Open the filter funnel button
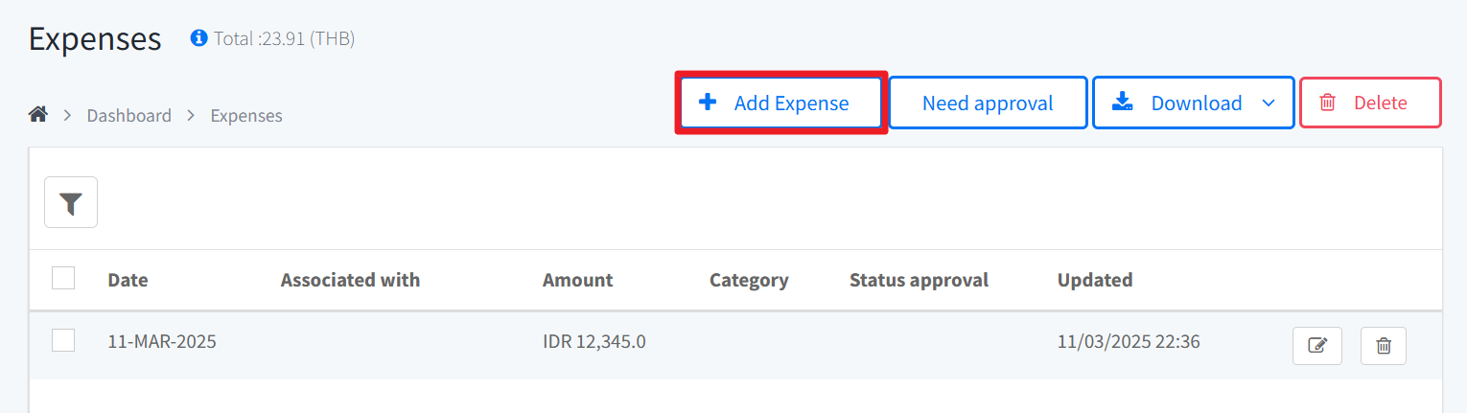The height and width of the screenshot is (413, 1467). pyautogui.click(x=71, y=202)
